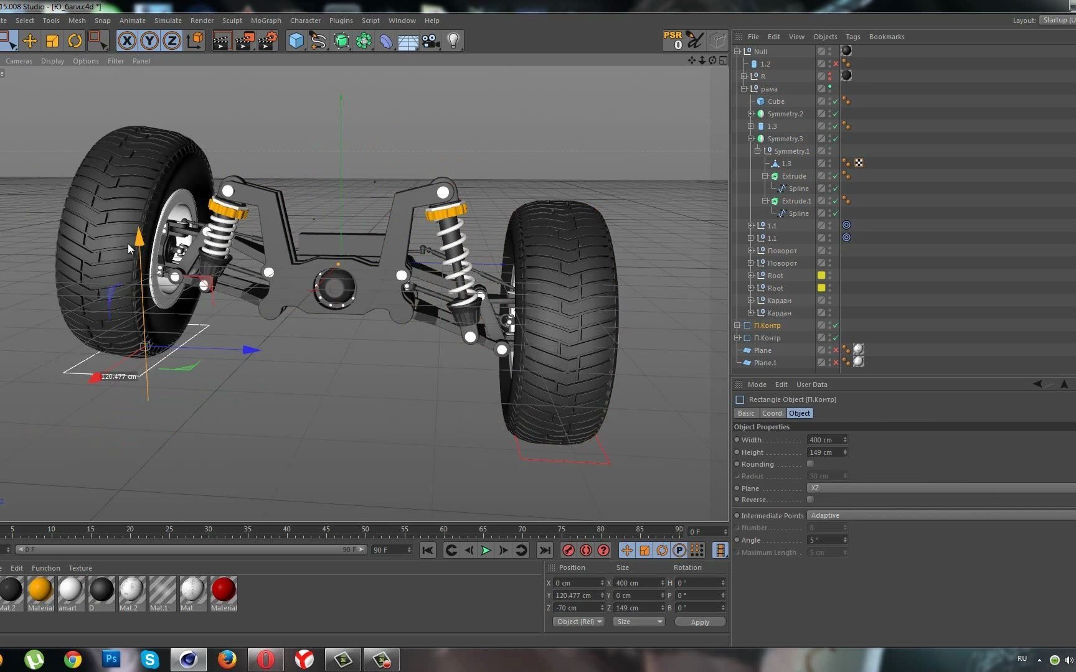Open the MoGraph menu

point(266,20)
